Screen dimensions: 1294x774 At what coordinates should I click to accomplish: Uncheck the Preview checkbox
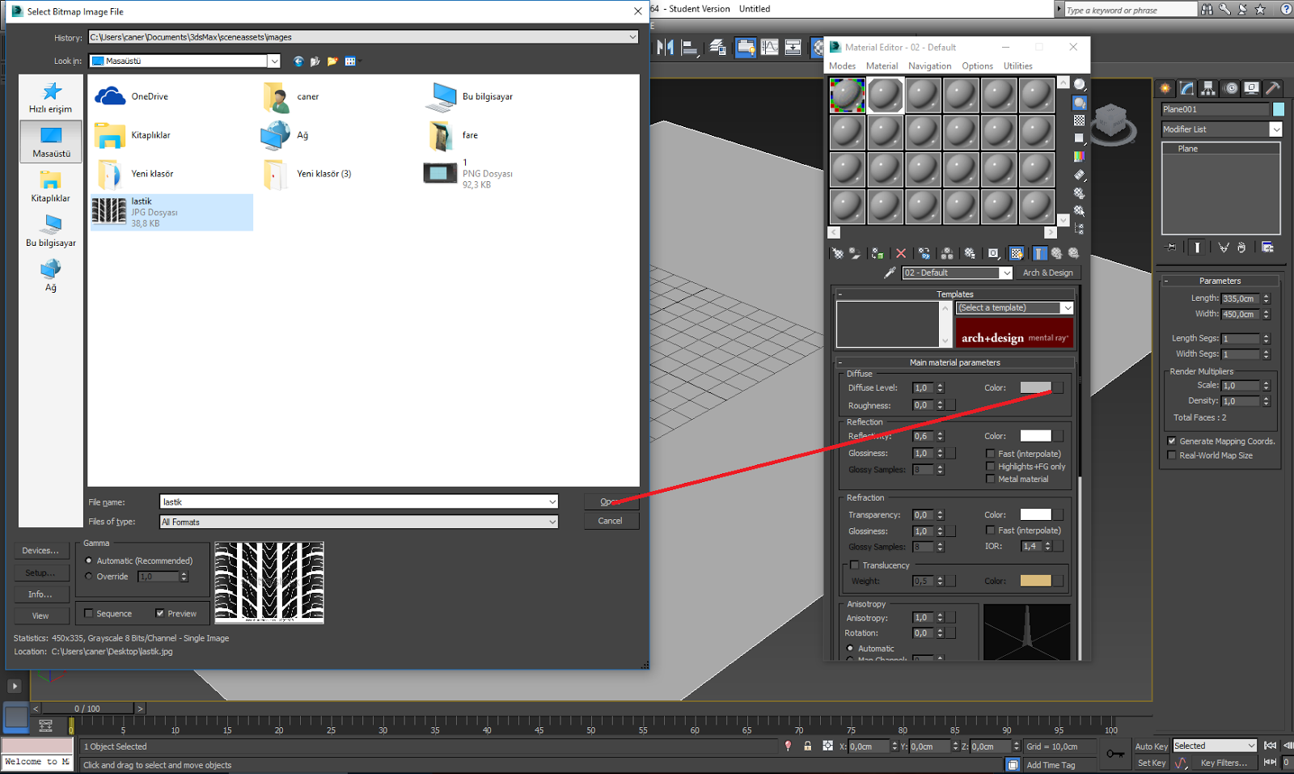(x=159, y=613)
